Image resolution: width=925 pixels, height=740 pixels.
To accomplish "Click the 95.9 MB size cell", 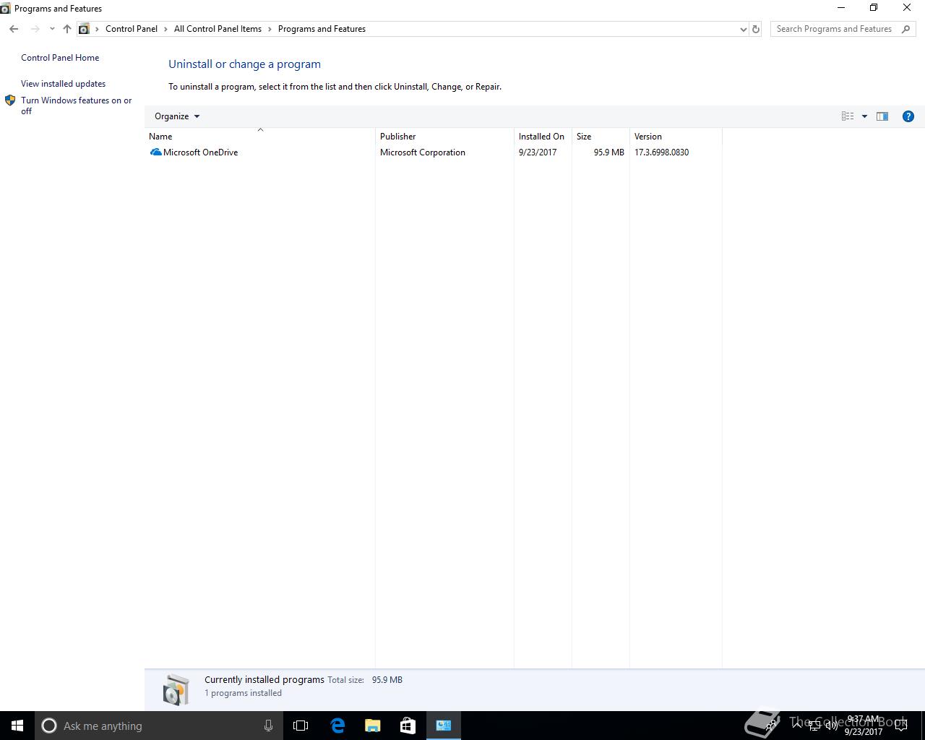I will [609, 152].
